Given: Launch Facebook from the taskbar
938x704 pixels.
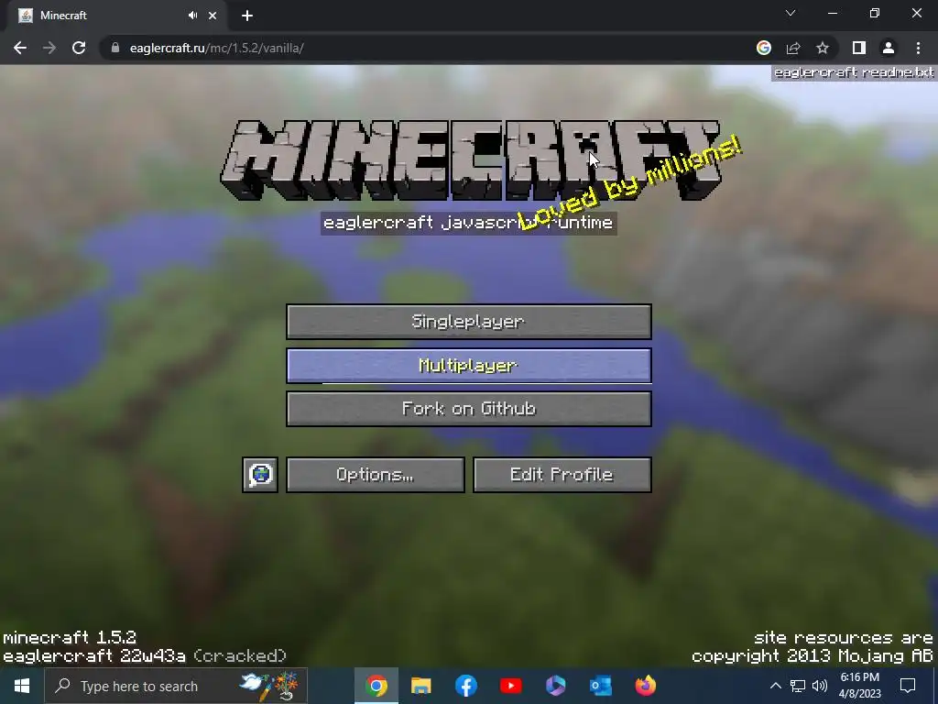Looking at the screenshot, I should [466, 686].
